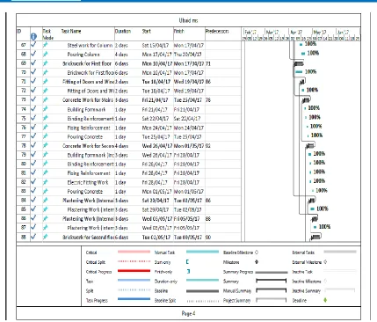This screenshot has height=322, width=377.
Task: Click the May '17 timescale header
Action: 320,32
